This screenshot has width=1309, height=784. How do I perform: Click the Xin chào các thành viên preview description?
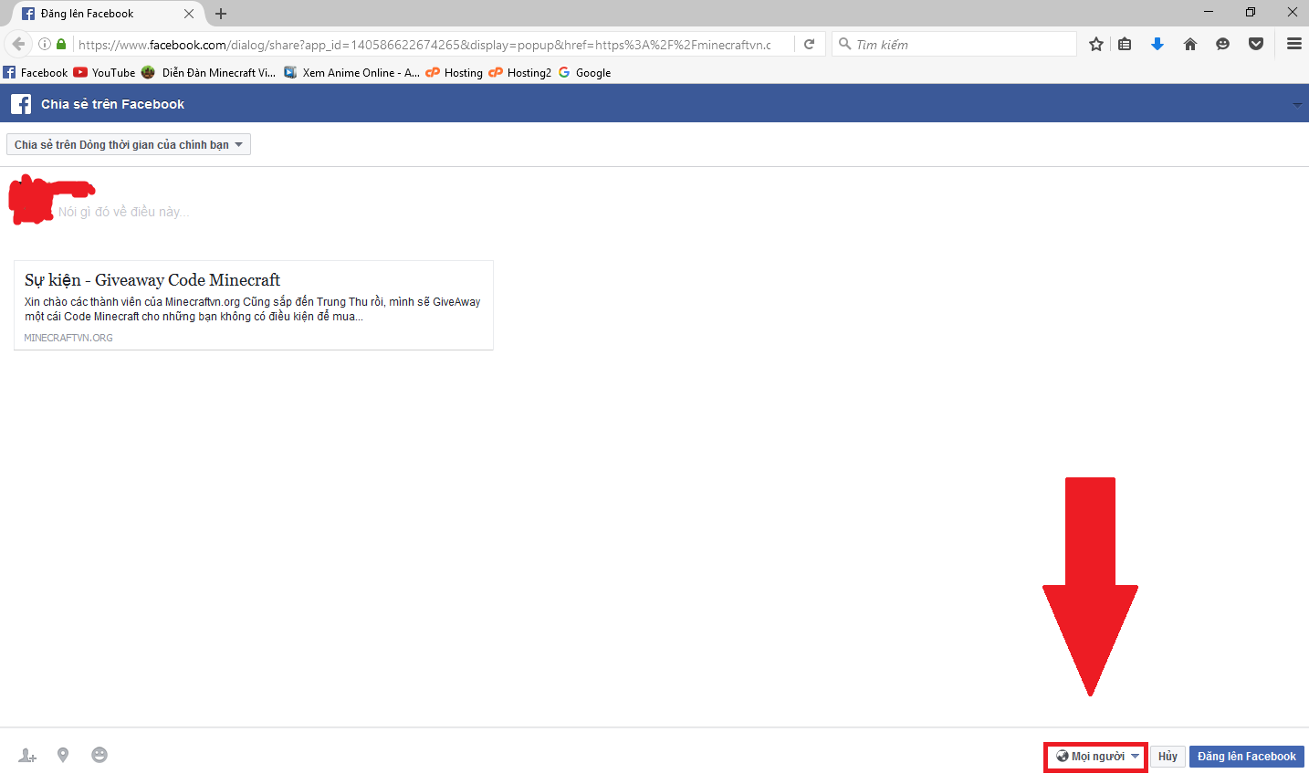[x=253, y=309]
